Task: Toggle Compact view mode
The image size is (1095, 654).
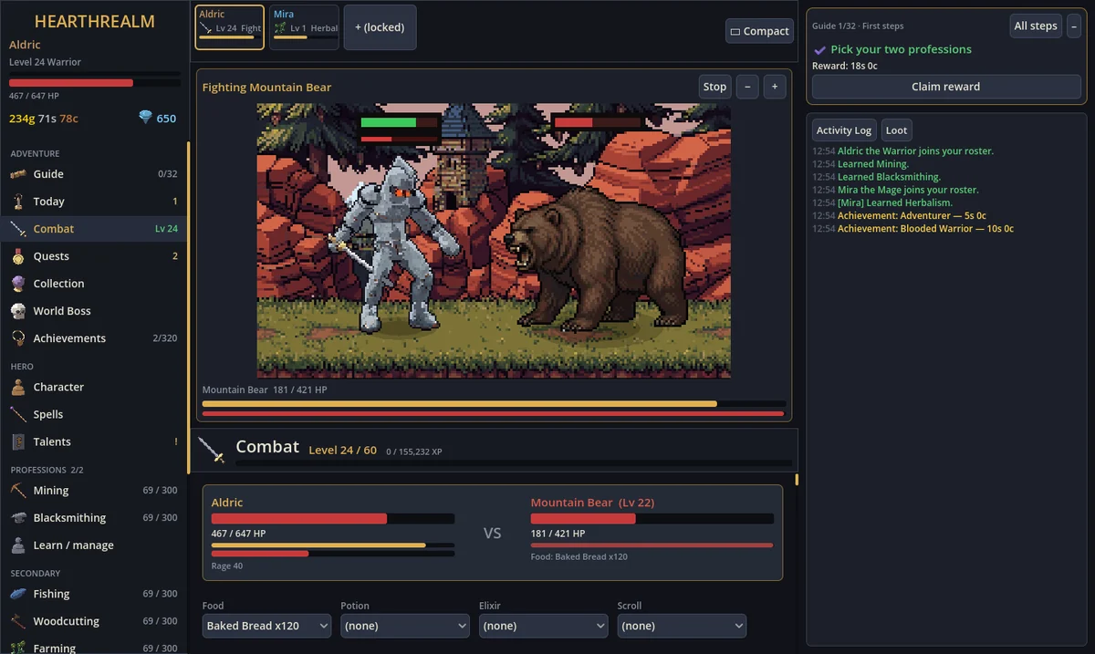Action: [758, 31]
